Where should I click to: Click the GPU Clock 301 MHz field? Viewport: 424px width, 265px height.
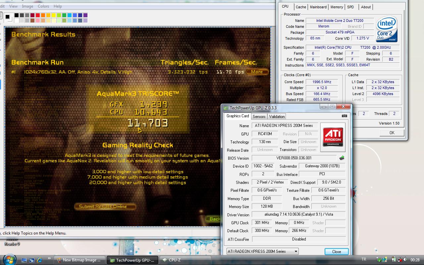click(262, 223)
